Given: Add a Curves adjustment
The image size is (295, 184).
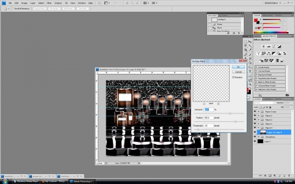Looking at the screenshot, I should [x=274, y=47].
